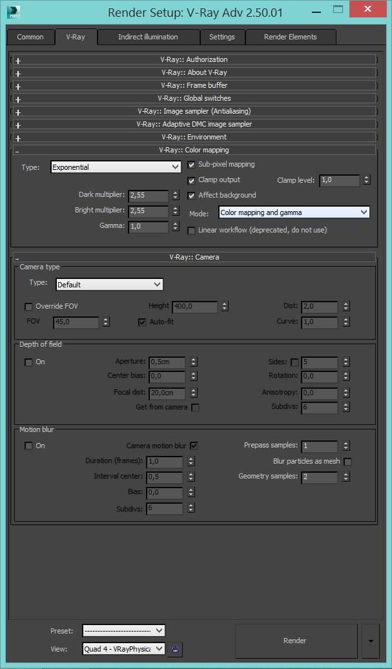Screen dimensions: 392x669
Task: Disable Sub-pixel mapping
Action: (x=191, y=164)
